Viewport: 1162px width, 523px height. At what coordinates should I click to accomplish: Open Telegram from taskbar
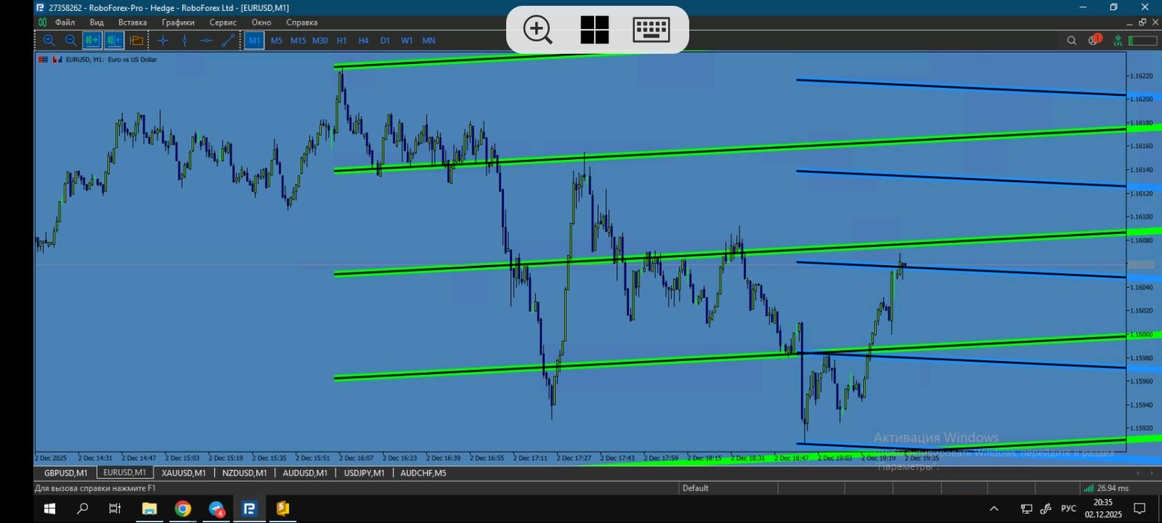[x=216, y=508]
